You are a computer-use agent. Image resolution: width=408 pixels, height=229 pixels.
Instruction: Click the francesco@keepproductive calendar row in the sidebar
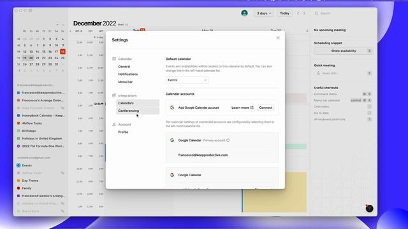tap(41, 93)
